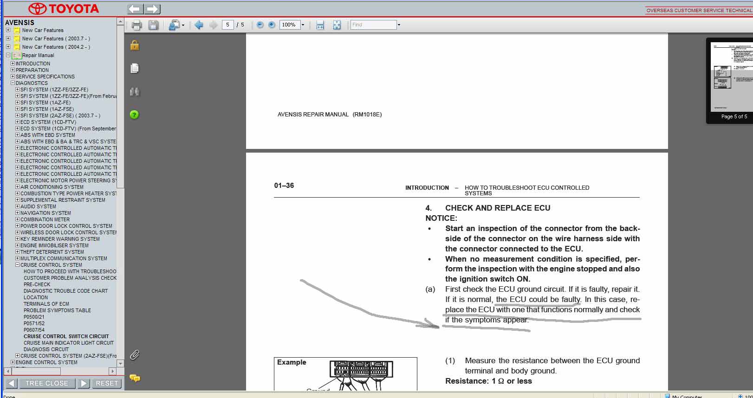Click the zoom in plus icon
The width and height of the screenshot is (753, 398).
[x=272, y=25]
